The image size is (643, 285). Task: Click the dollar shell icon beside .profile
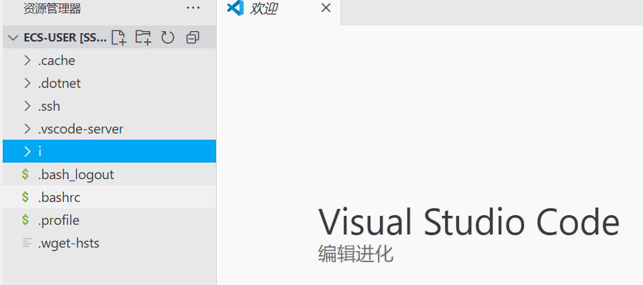[26, 220]
